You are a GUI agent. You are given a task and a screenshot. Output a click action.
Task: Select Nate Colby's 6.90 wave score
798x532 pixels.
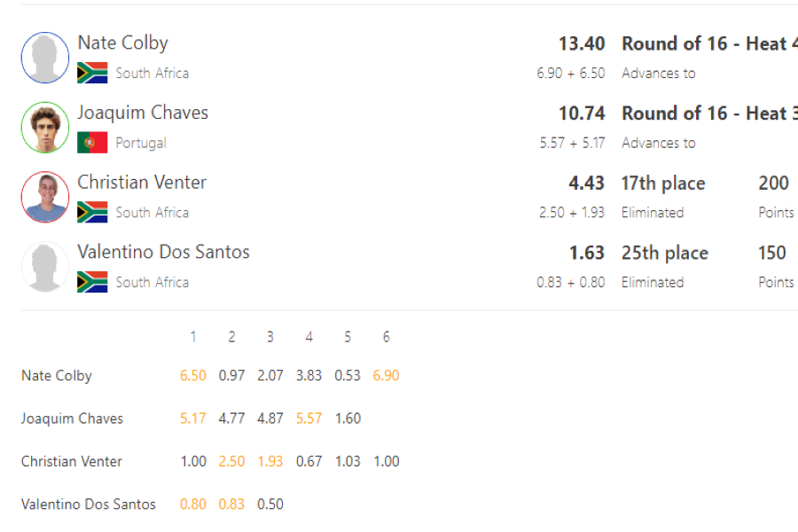(386, 376)
